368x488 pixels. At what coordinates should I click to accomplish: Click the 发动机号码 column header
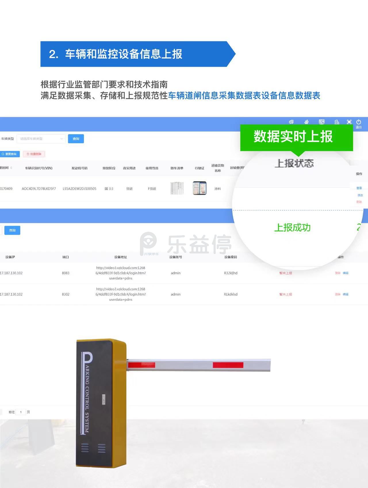[x=79, y=168]
